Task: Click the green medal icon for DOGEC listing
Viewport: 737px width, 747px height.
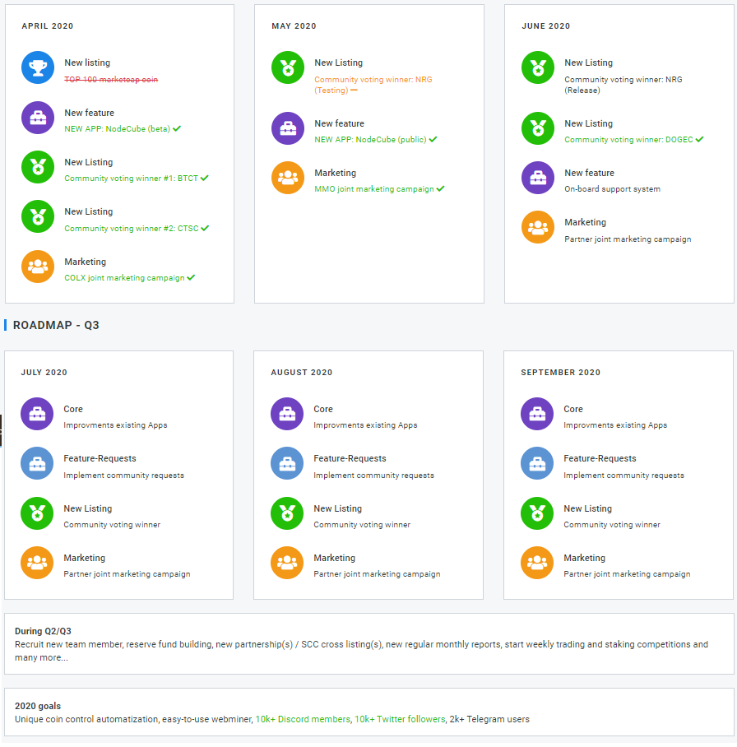Action: (538, 128)
